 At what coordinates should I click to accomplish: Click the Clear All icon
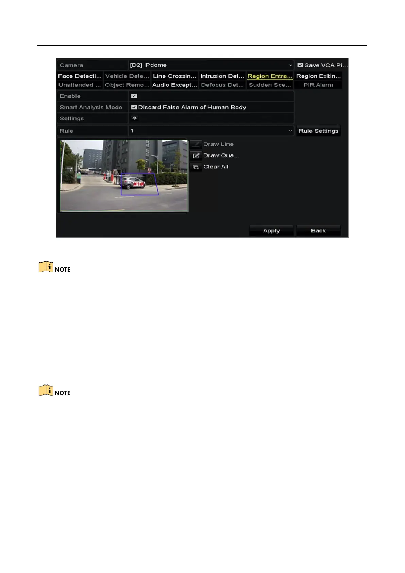196,167
